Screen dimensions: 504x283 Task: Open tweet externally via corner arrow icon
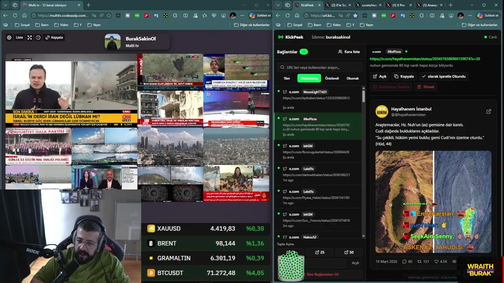pos(489,112)
